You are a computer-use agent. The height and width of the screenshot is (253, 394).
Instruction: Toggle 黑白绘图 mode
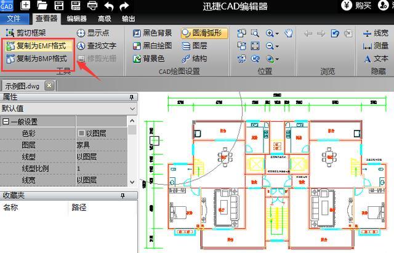coord(153,46)
